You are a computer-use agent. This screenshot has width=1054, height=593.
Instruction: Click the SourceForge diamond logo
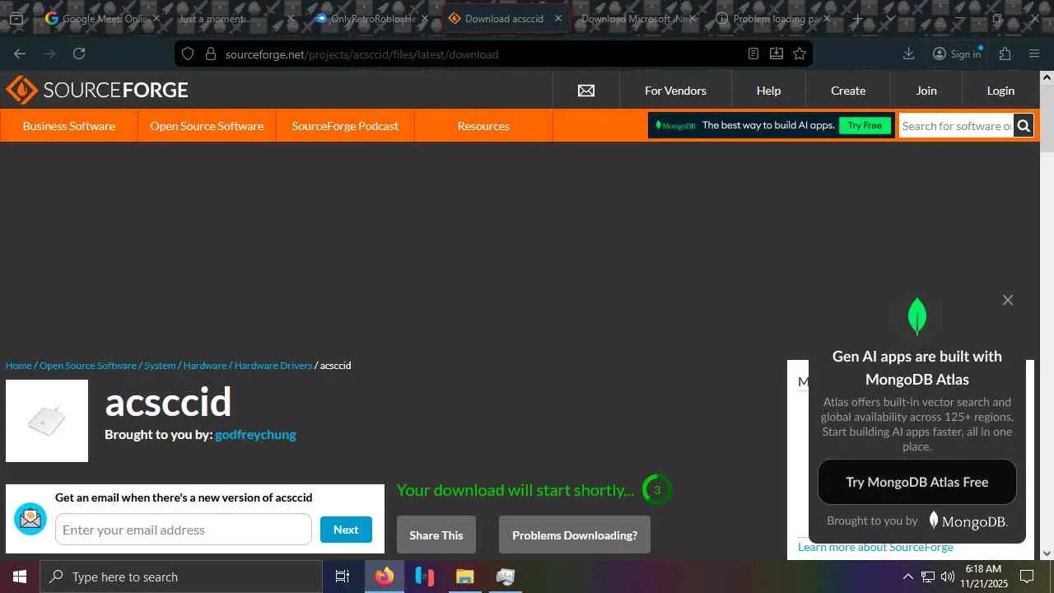coord(21,90)
